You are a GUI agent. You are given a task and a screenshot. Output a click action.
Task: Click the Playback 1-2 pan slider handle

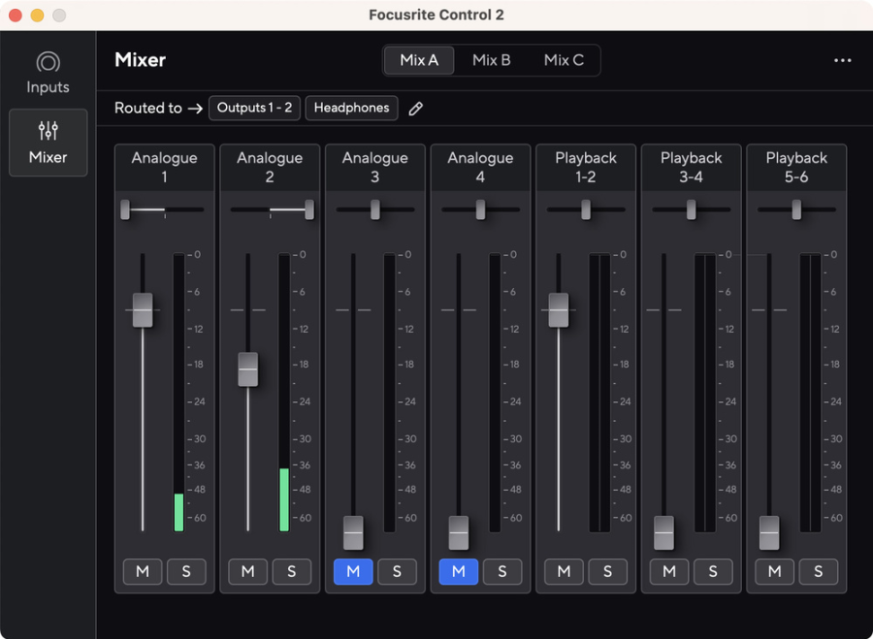click(x=586, y=209)
